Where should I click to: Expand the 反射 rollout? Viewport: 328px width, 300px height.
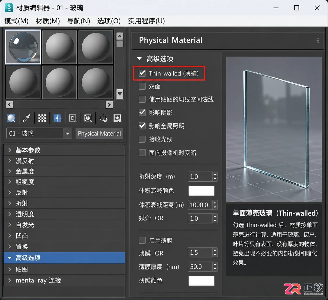tap(64, 193)
